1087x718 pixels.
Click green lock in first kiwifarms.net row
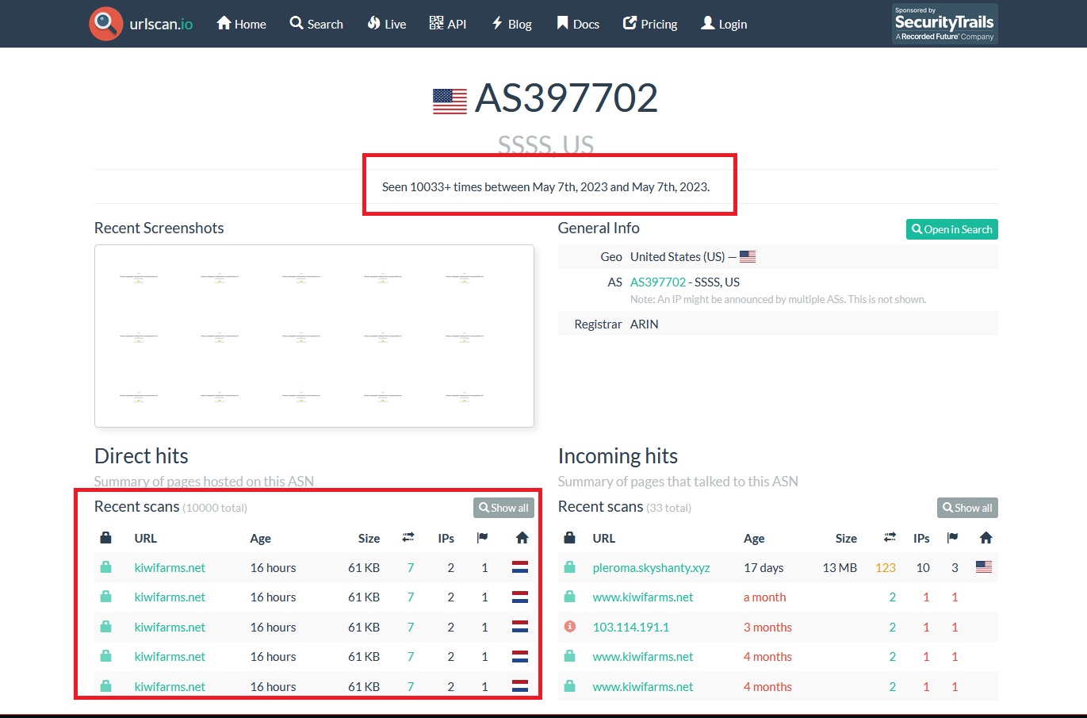[x=105, y=567]
